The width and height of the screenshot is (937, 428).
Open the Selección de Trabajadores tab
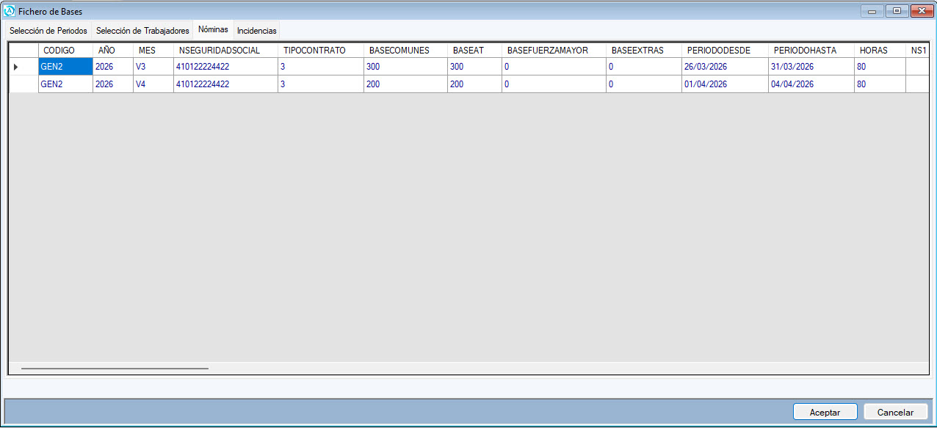(142, 31)
